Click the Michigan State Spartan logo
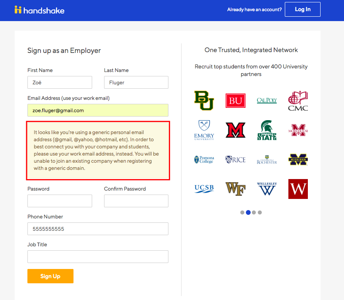Screen dimensions: 344x300 267,130
